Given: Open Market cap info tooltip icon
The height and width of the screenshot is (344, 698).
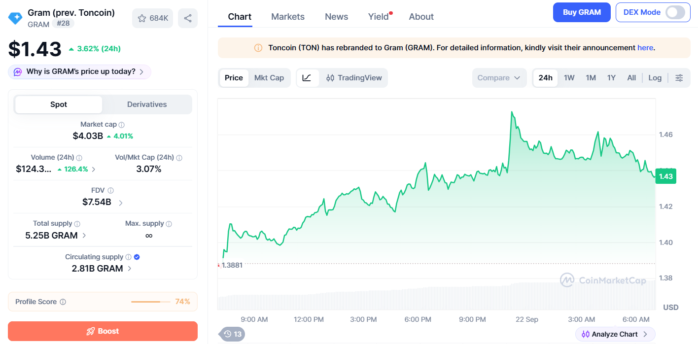Looking at the screenshot, I should tap(122, 125).
